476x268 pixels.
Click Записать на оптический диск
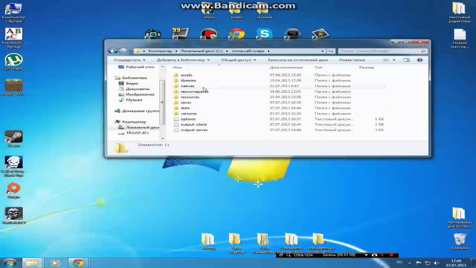[x=298, y=60]
